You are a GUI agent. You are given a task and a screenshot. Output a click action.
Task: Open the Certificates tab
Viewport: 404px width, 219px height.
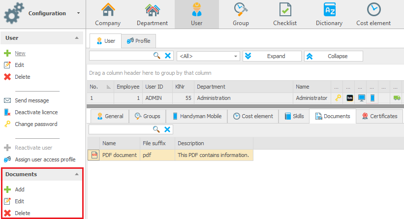tap(379, 116)
